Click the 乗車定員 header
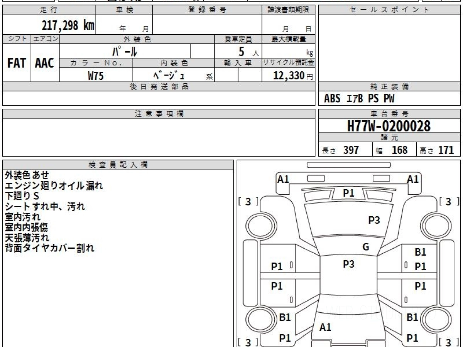The image size is (463, 347). (238, 39)
